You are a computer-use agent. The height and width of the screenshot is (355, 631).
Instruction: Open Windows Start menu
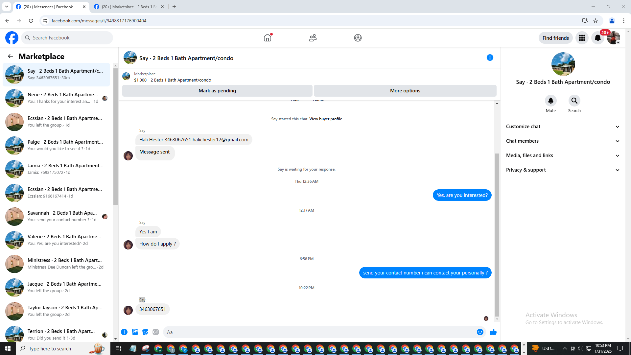pos(8,348)
